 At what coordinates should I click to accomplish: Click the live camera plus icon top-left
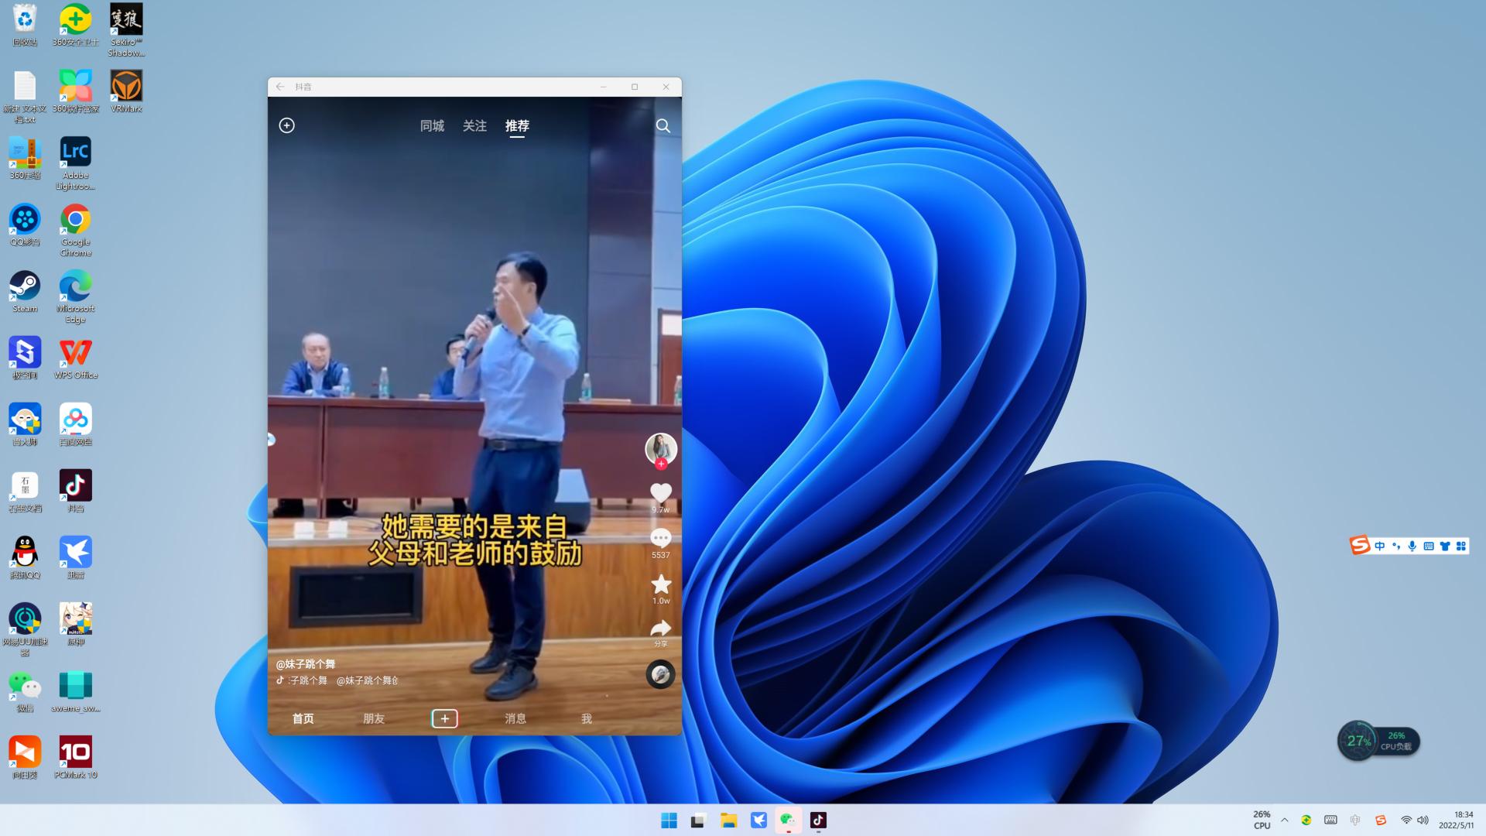click(286, 125)
